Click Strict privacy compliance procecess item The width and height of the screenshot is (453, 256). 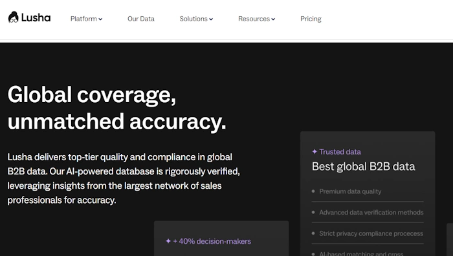pos(371,233)
